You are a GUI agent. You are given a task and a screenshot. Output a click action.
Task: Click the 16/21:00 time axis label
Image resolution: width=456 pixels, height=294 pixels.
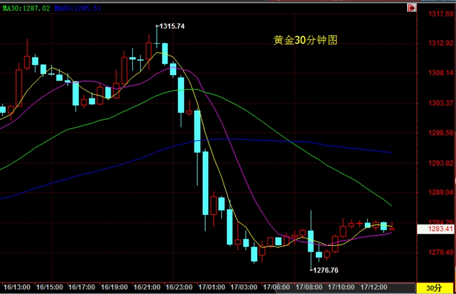pyautogui.click(x=147, y=287)
